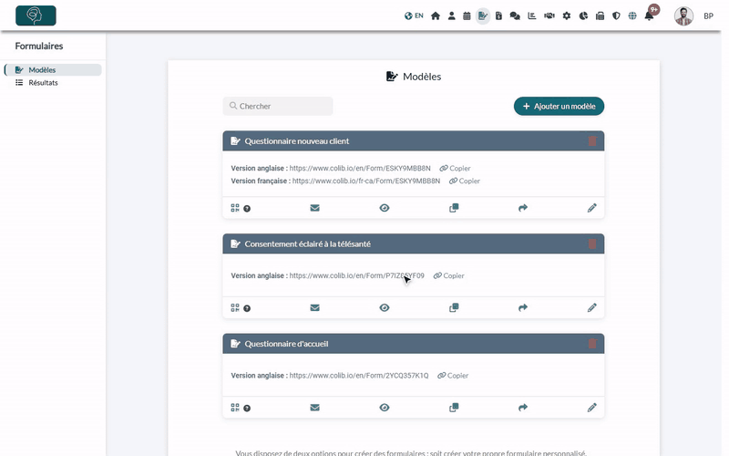
Task: Preview Questionnaire d'accueil form
Action: pyautogui.click(x=384, y=408)
